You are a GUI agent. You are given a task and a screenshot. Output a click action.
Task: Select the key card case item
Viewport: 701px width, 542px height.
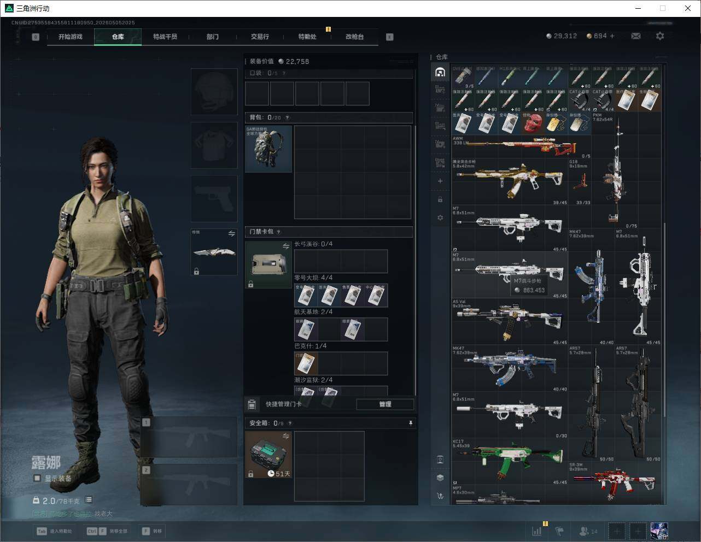(268, 265)
